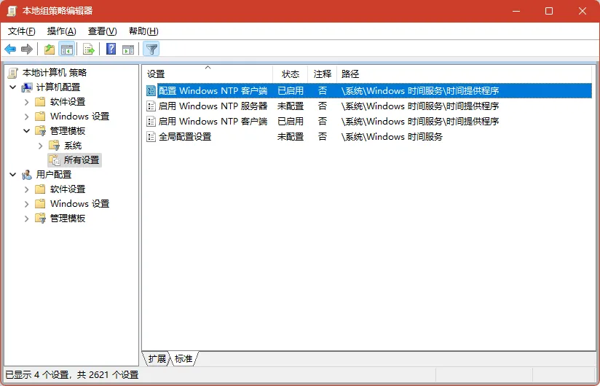
Task: Expand 软件设置 under 用户配置
Action: coord(26,189)
